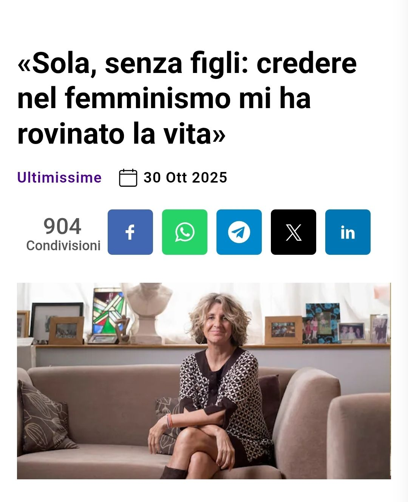This screenshot has height=502, width=408.
Task: Click the calendar icon beside the date
Action: (128, 178)
